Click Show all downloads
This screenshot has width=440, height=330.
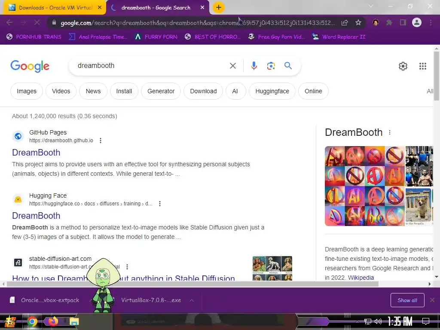407,300
